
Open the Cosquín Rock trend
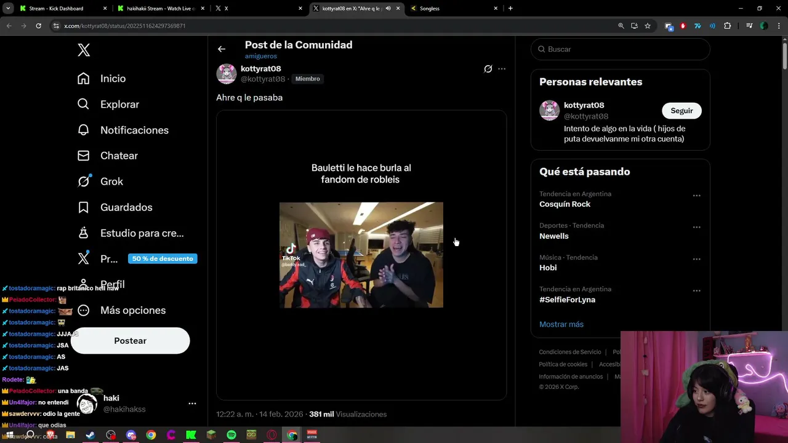tap(565, 204)
